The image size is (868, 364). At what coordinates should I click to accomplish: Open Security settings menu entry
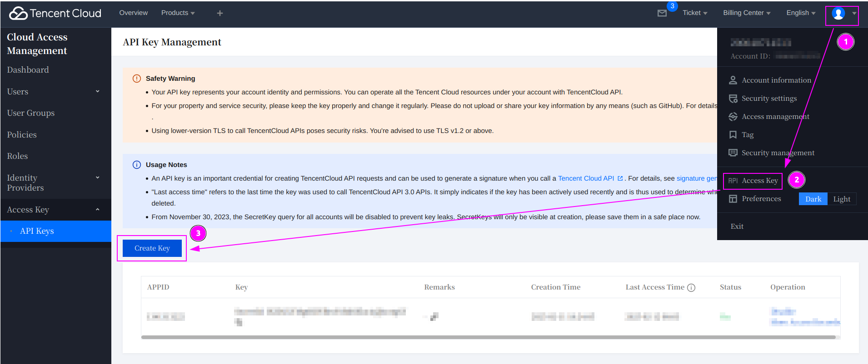coord(769,98)
